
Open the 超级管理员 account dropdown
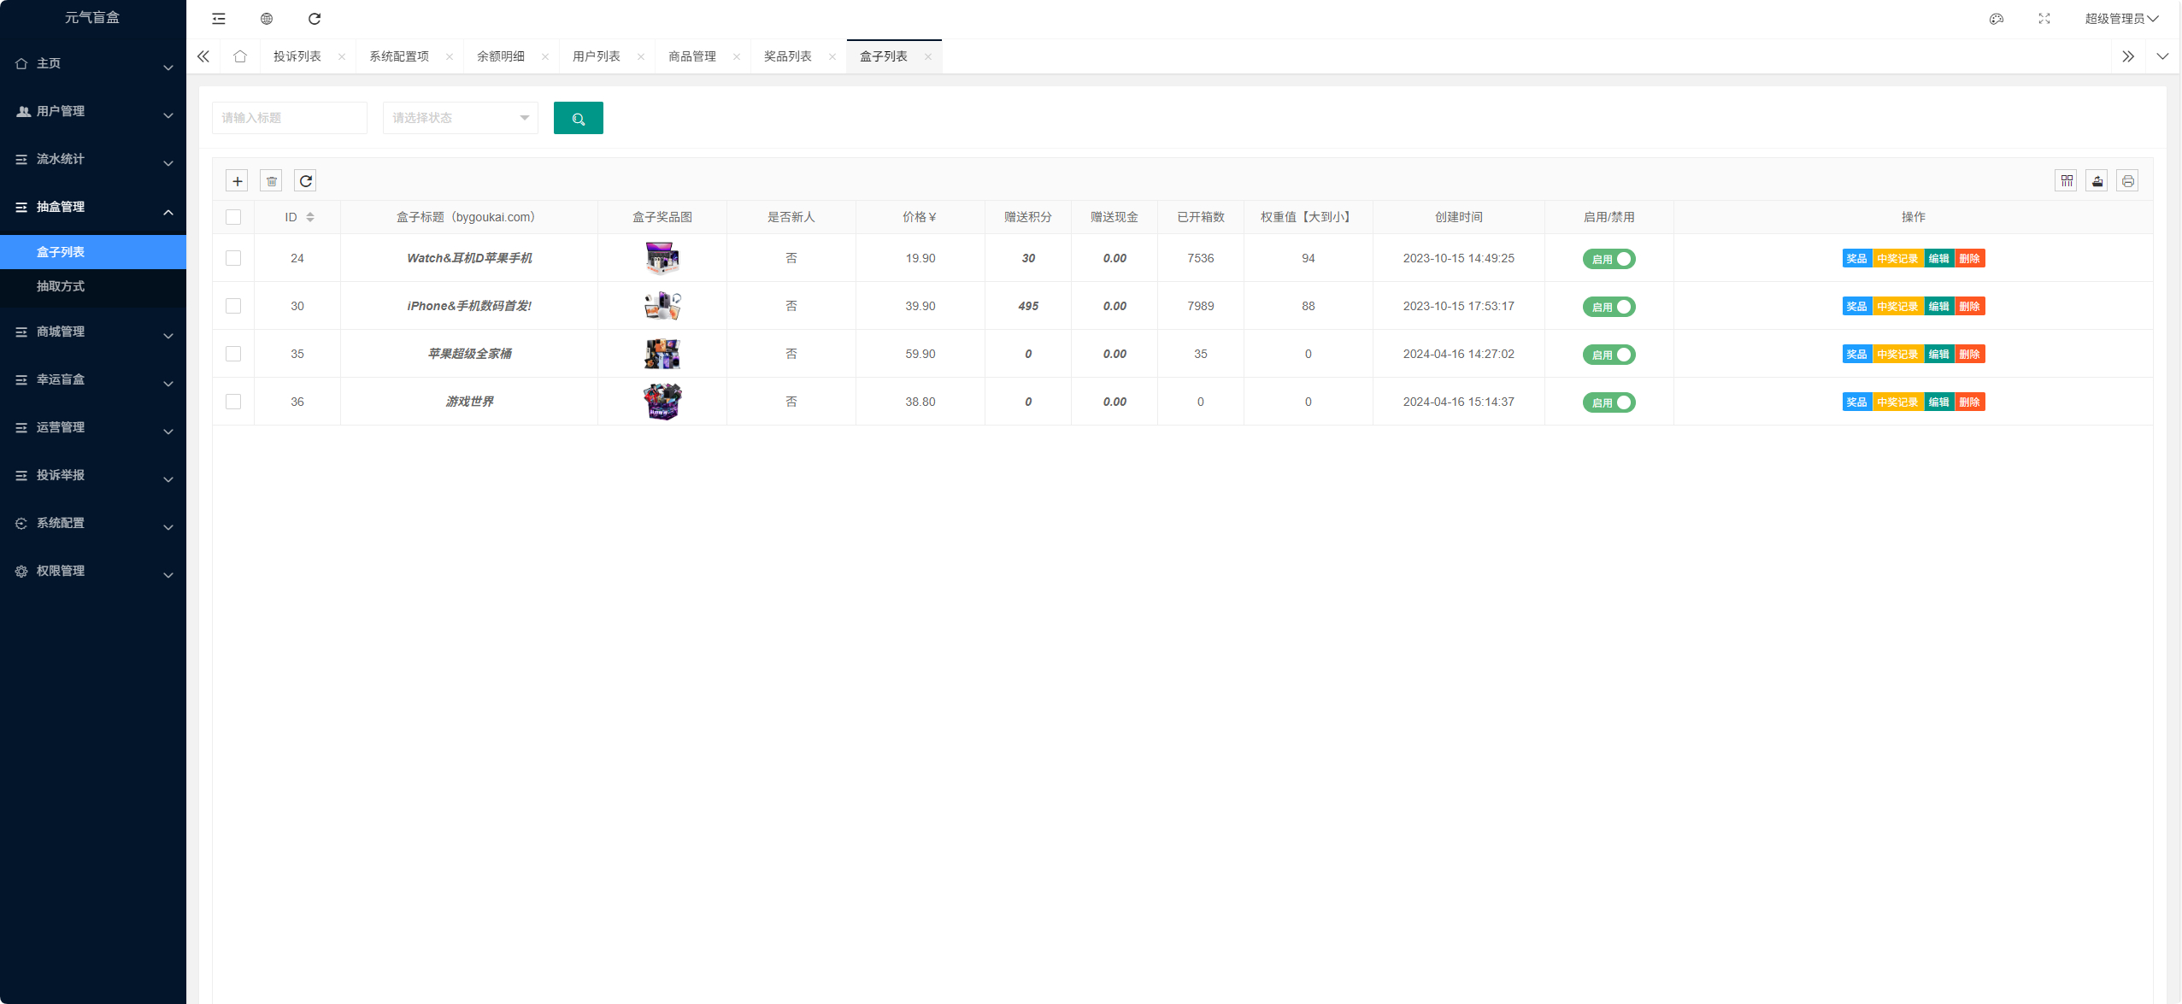2120,19
